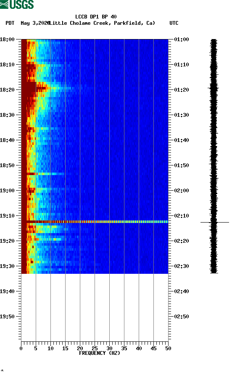Click the '19:50' PDT time label
Screen dimensions: 232x375
coord(8,316)
